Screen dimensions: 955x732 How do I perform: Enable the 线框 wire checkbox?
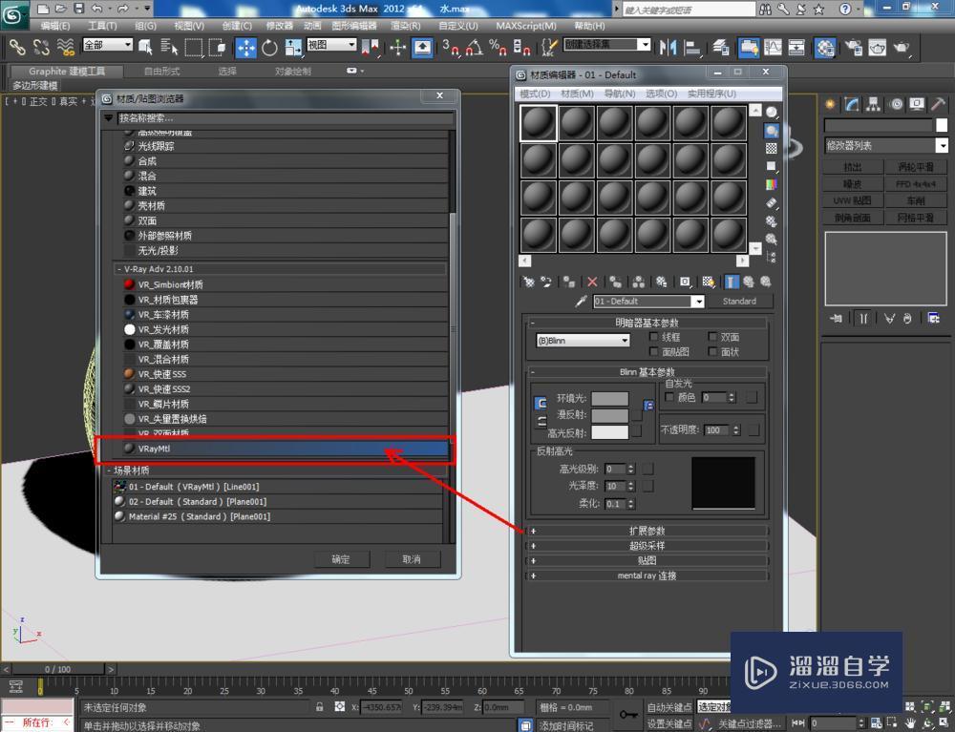point(653,337)
